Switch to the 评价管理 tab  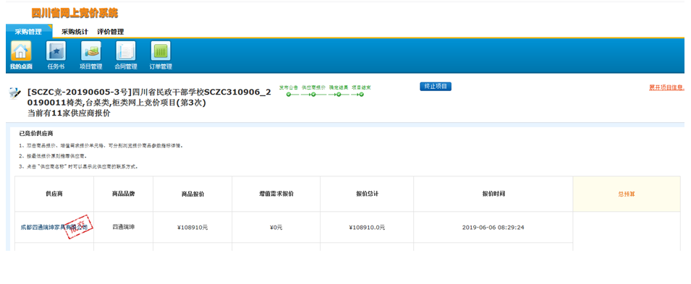pos(111,32)
